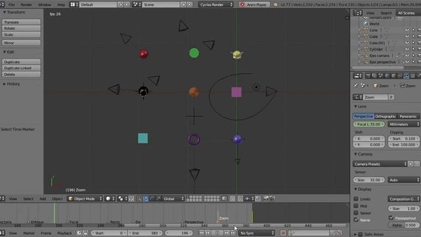
Task: Click the Duplicate Linked button
Action: point(21,68)
